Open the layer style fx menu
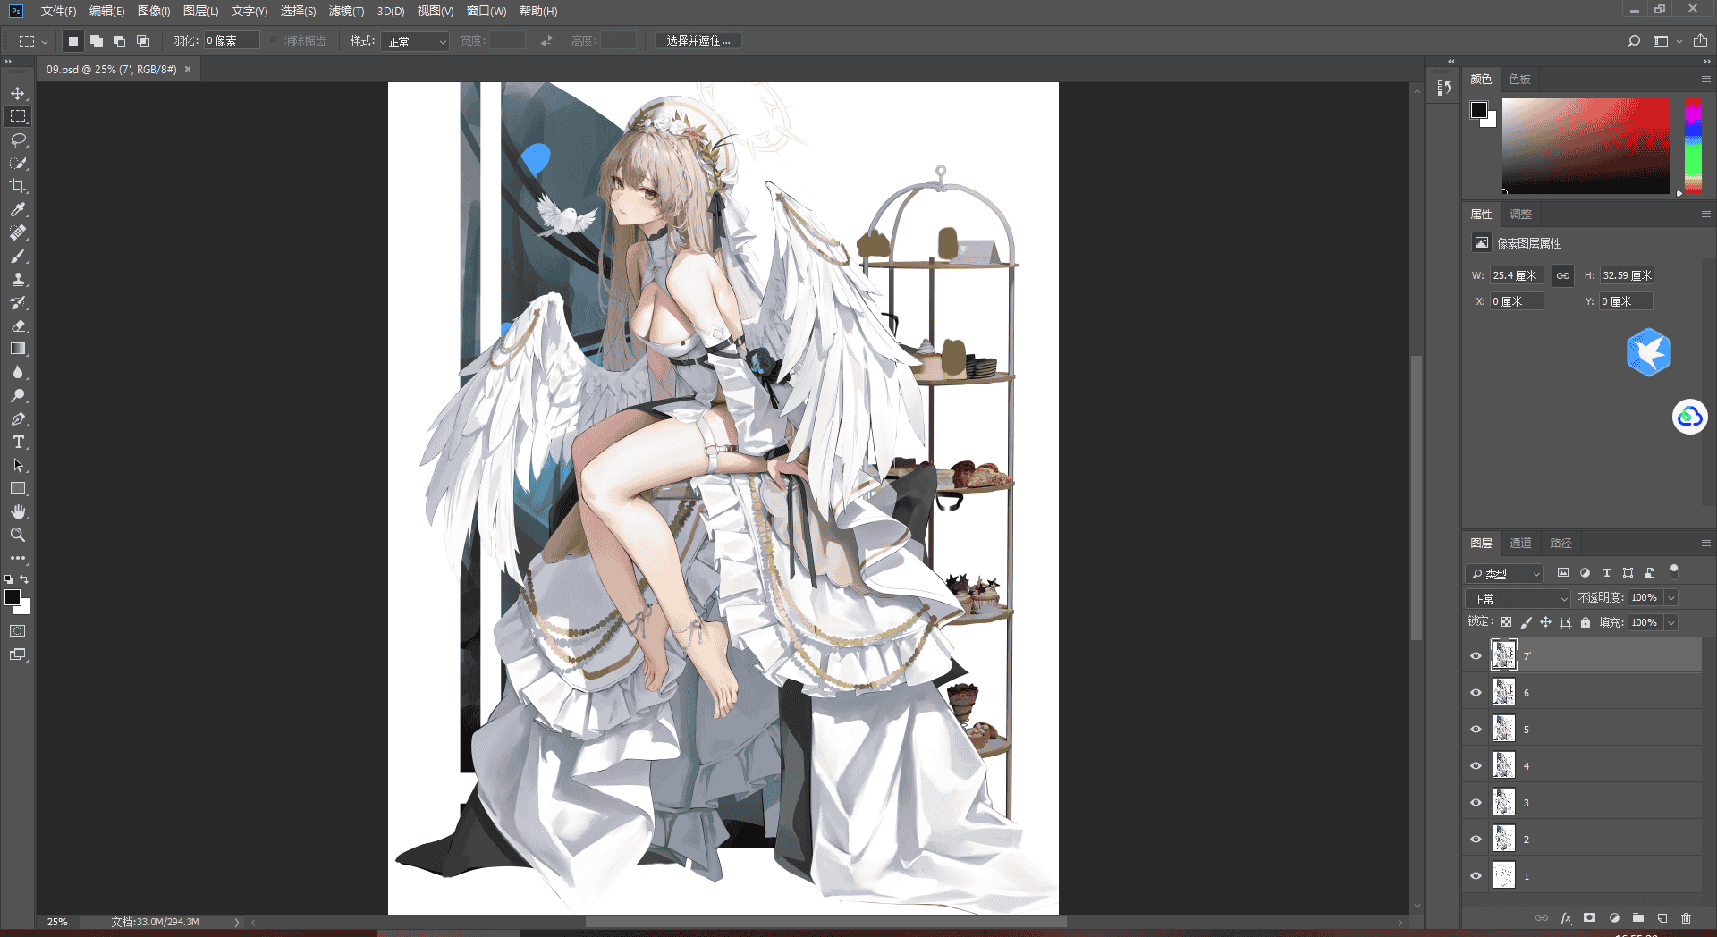The height and width of the screenshot is (937, 1717). pyautogui.click(x=1566, y=918)
